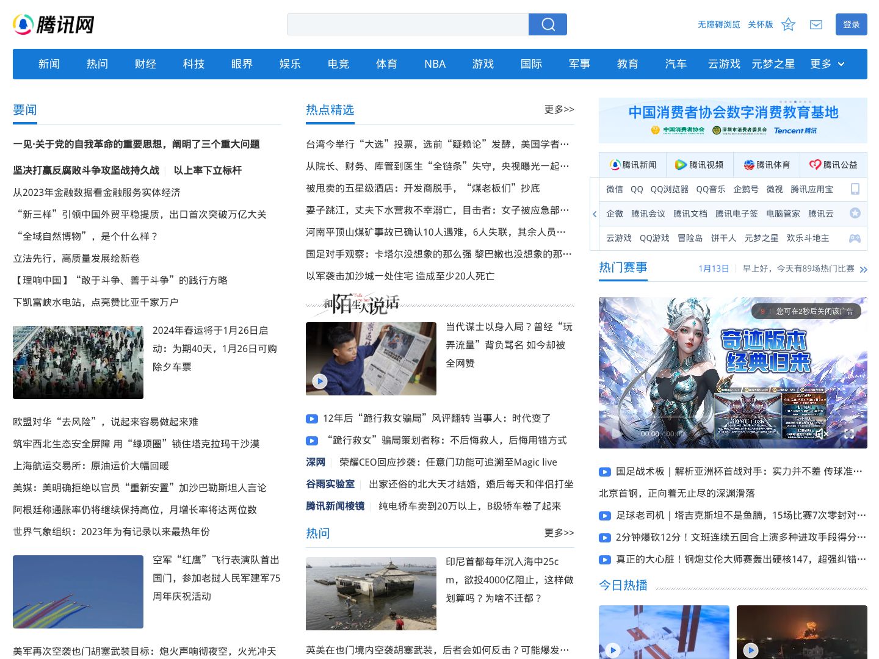Screen dimensions: 879x659
Task: Click video icon before 真正的大心脏 headline
Action: point(604,560)
